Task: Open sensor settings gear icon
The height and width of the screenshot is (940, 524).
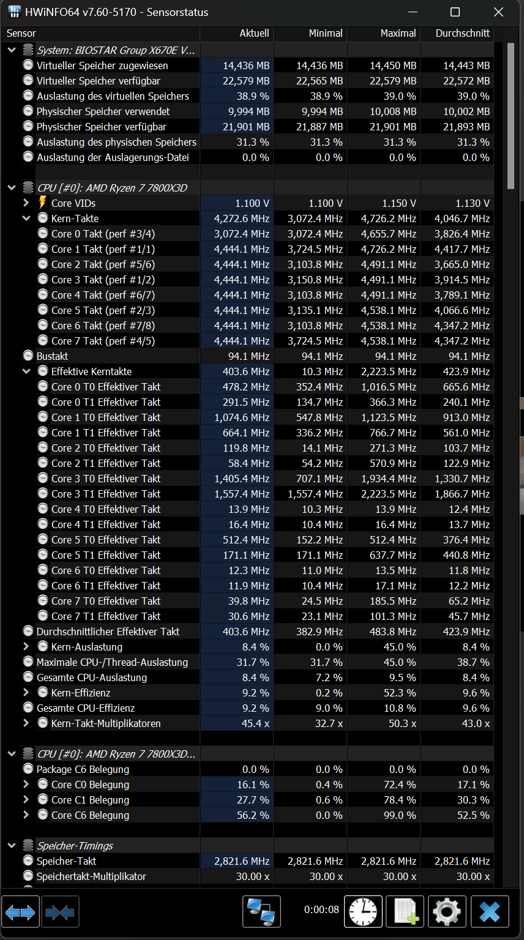Action: click(447, 912)
